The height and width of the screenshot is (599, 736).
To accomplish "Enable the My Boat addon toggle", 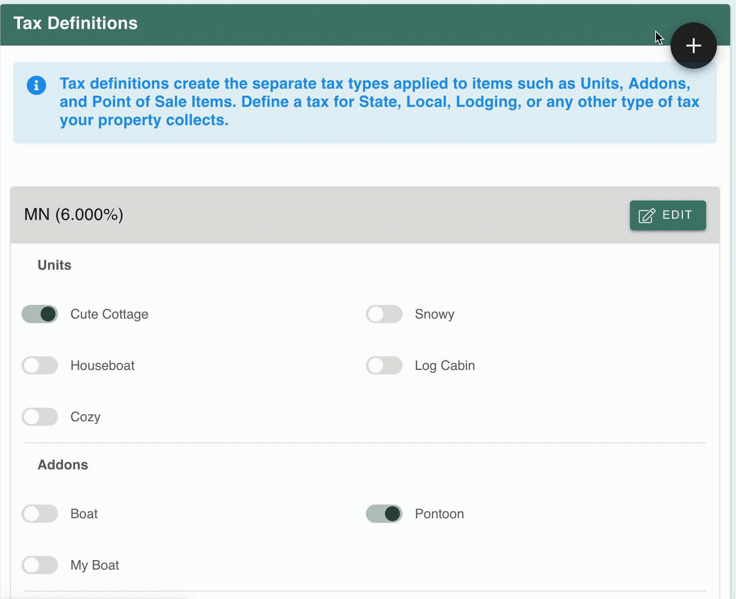I will [40, 565].
